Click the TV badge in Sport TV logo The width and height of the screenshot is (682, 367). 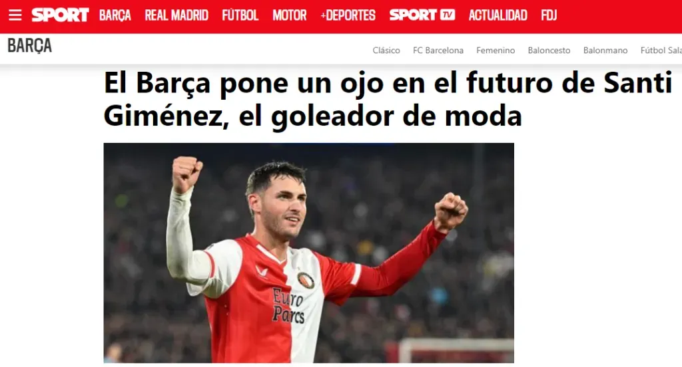[447, 15]
